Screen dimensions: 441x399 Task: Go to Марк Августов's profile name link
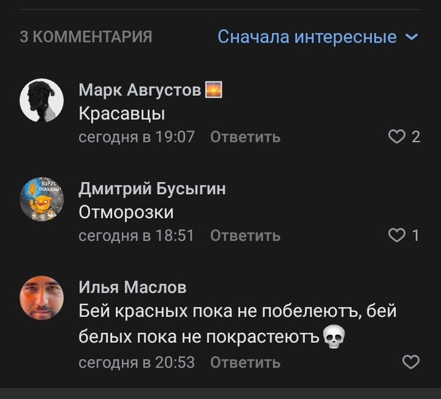point(140,91)
